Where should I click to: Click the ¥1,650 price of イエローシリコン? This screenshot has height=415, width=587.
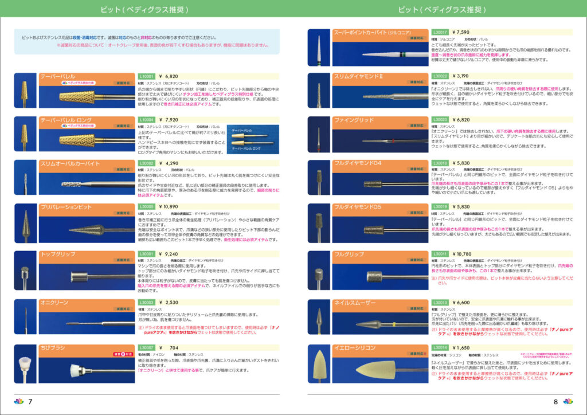click(x=461, y=347)
